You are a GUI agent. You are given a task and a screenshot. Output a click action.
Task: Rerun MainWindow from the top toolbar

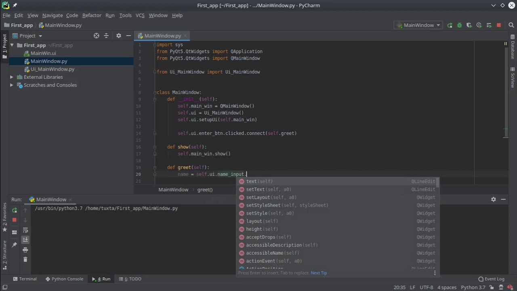coord(450,25)
